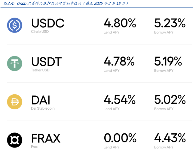The image size is (193, 149).
Task: Click USDC 4.80% Lend APY value
Action: pyautogui.click(x=120, y=23)
